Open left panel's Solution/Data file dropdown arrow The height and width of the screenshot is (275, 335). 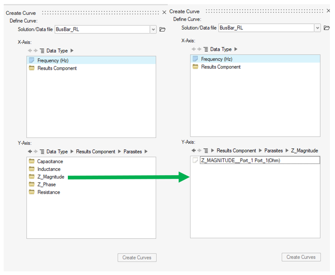pos(153,29)
